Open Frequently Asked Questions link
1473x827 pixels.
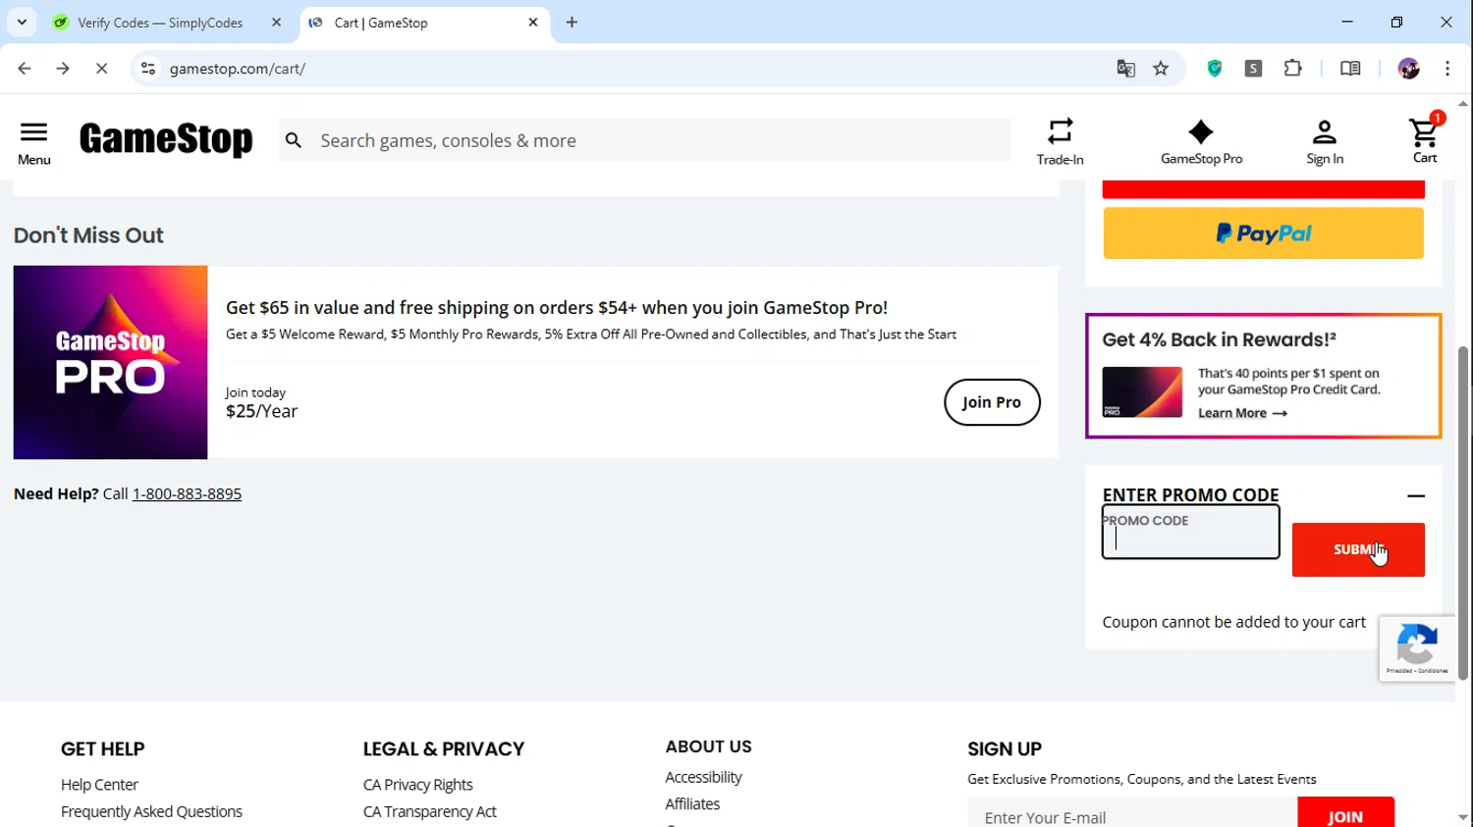pos(151,811)
